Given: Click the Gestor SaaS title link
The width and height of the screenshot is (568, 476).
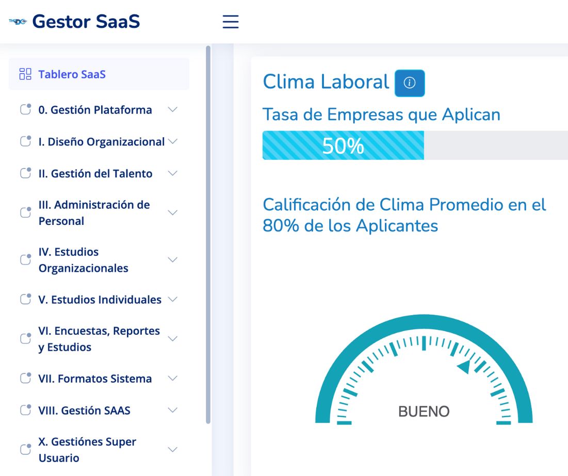Looking at the screenshot, I should [x=86, y=22].
